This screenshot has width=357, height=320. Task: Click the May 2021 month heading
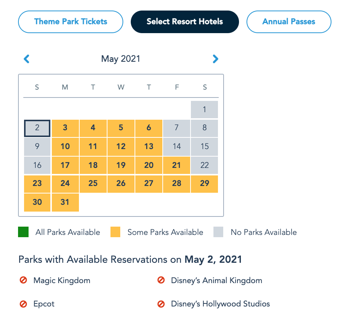[x=121, y=59]
